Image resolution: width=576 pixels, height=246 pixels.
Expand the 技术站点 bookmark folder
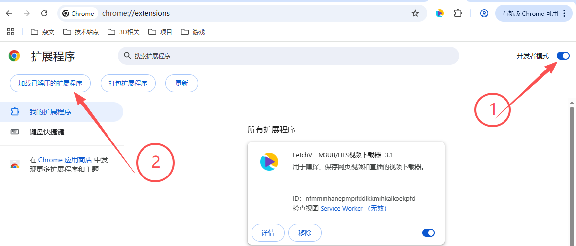coord(81,32)
